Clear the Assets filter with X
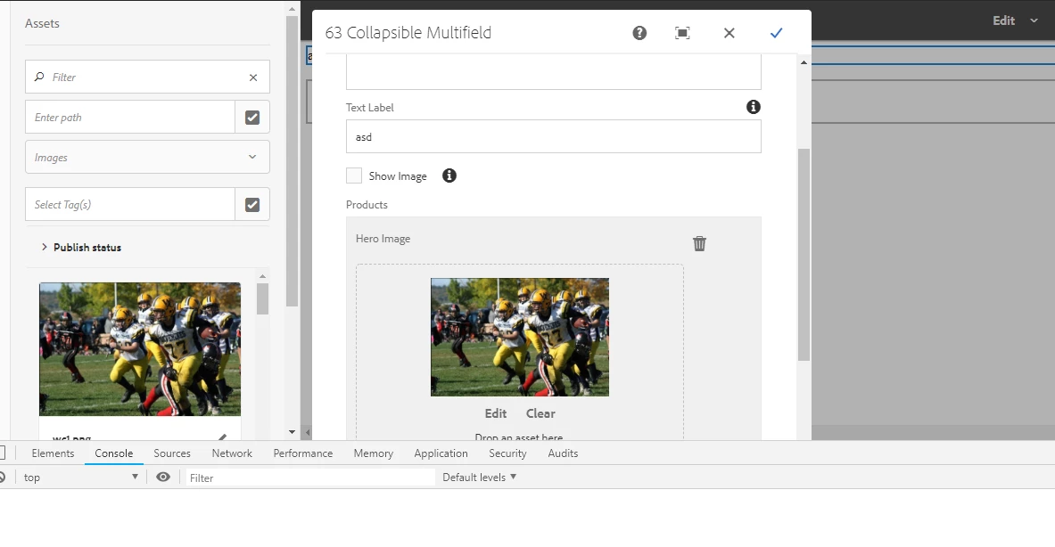The image size is (1055, 547). click(253, 78)
